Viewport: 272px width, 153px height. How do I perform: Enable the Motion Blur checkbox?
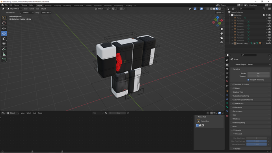pos(234,104)
